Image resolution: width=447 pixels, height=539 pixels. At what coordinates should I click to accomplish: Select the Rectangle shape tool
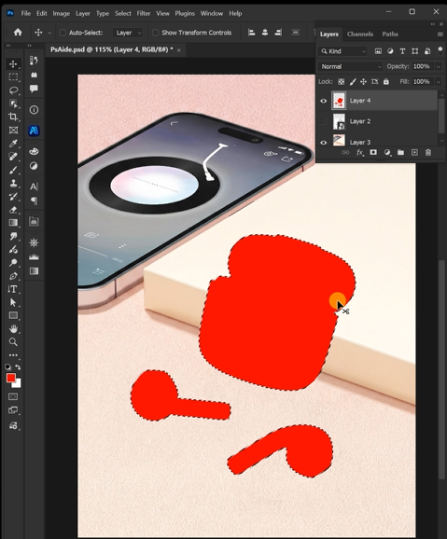click(13, 315)
